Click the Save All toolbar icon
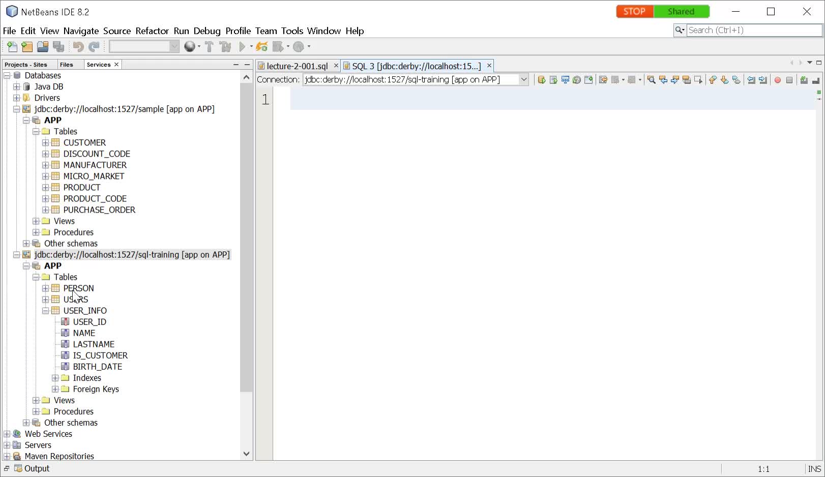The width and height of the screenshot is (825, 477). click(58, 47)
